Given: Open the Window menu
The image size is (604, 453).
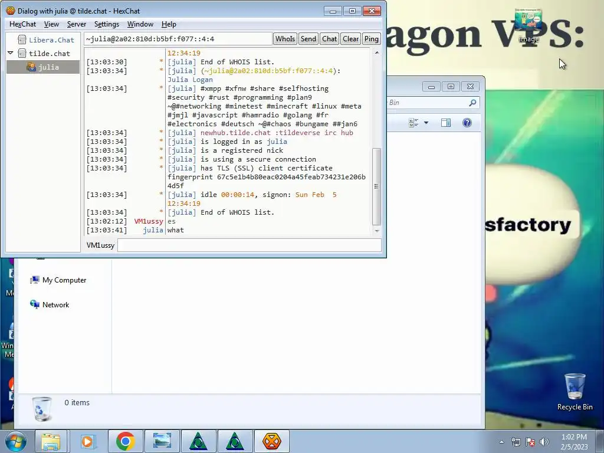Looking at the screenshot, I should (x=140, y=24).
